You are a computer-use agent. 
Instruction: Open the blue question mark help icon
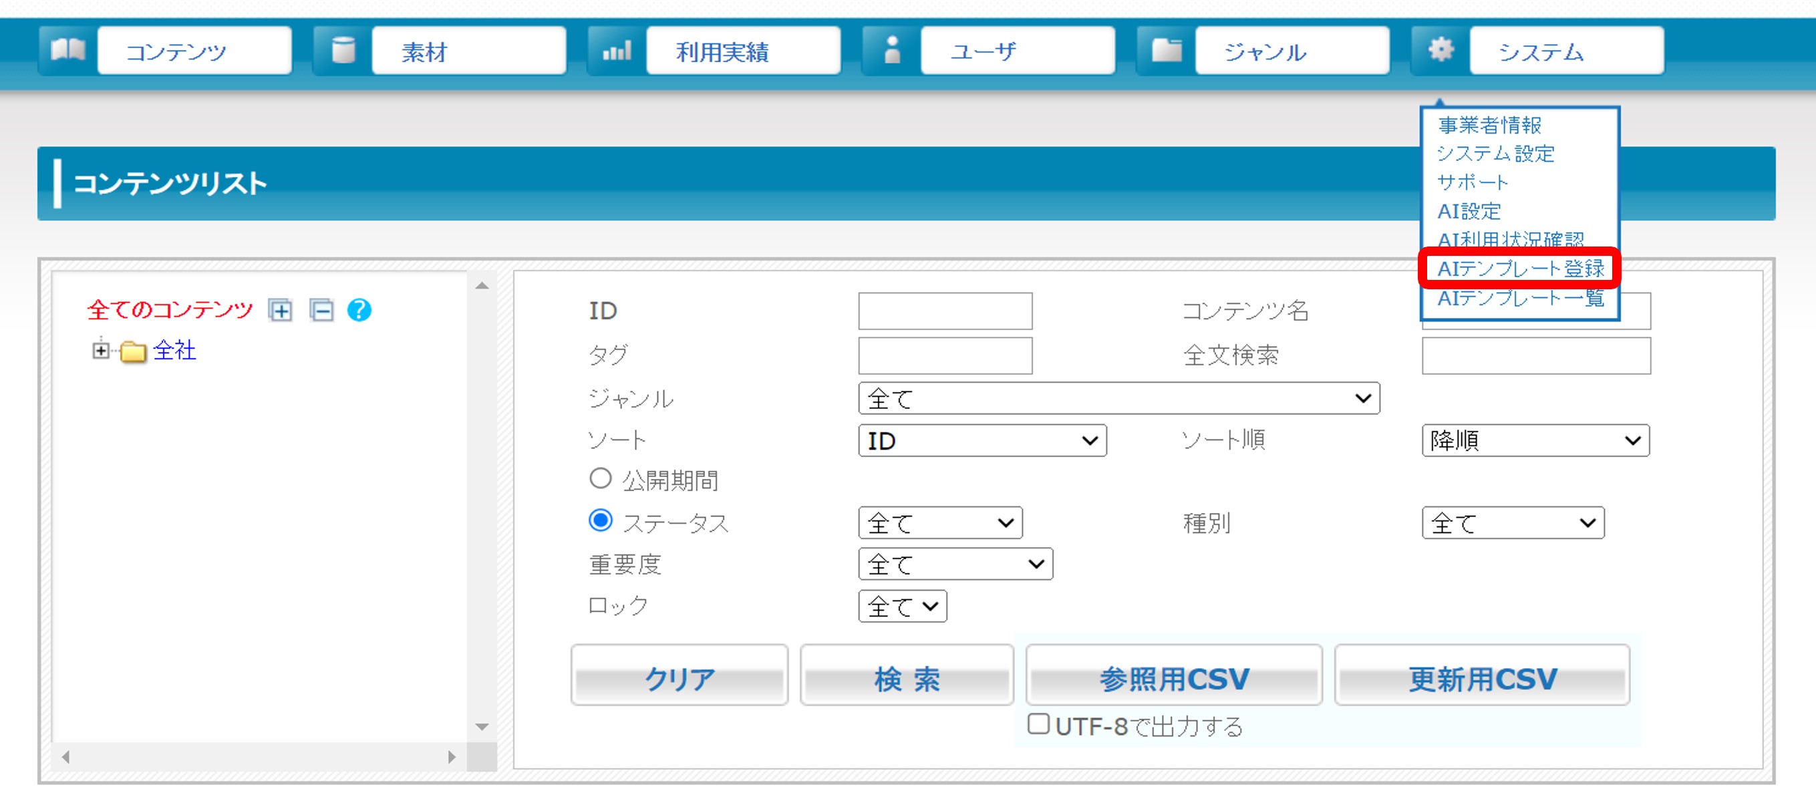359,310
